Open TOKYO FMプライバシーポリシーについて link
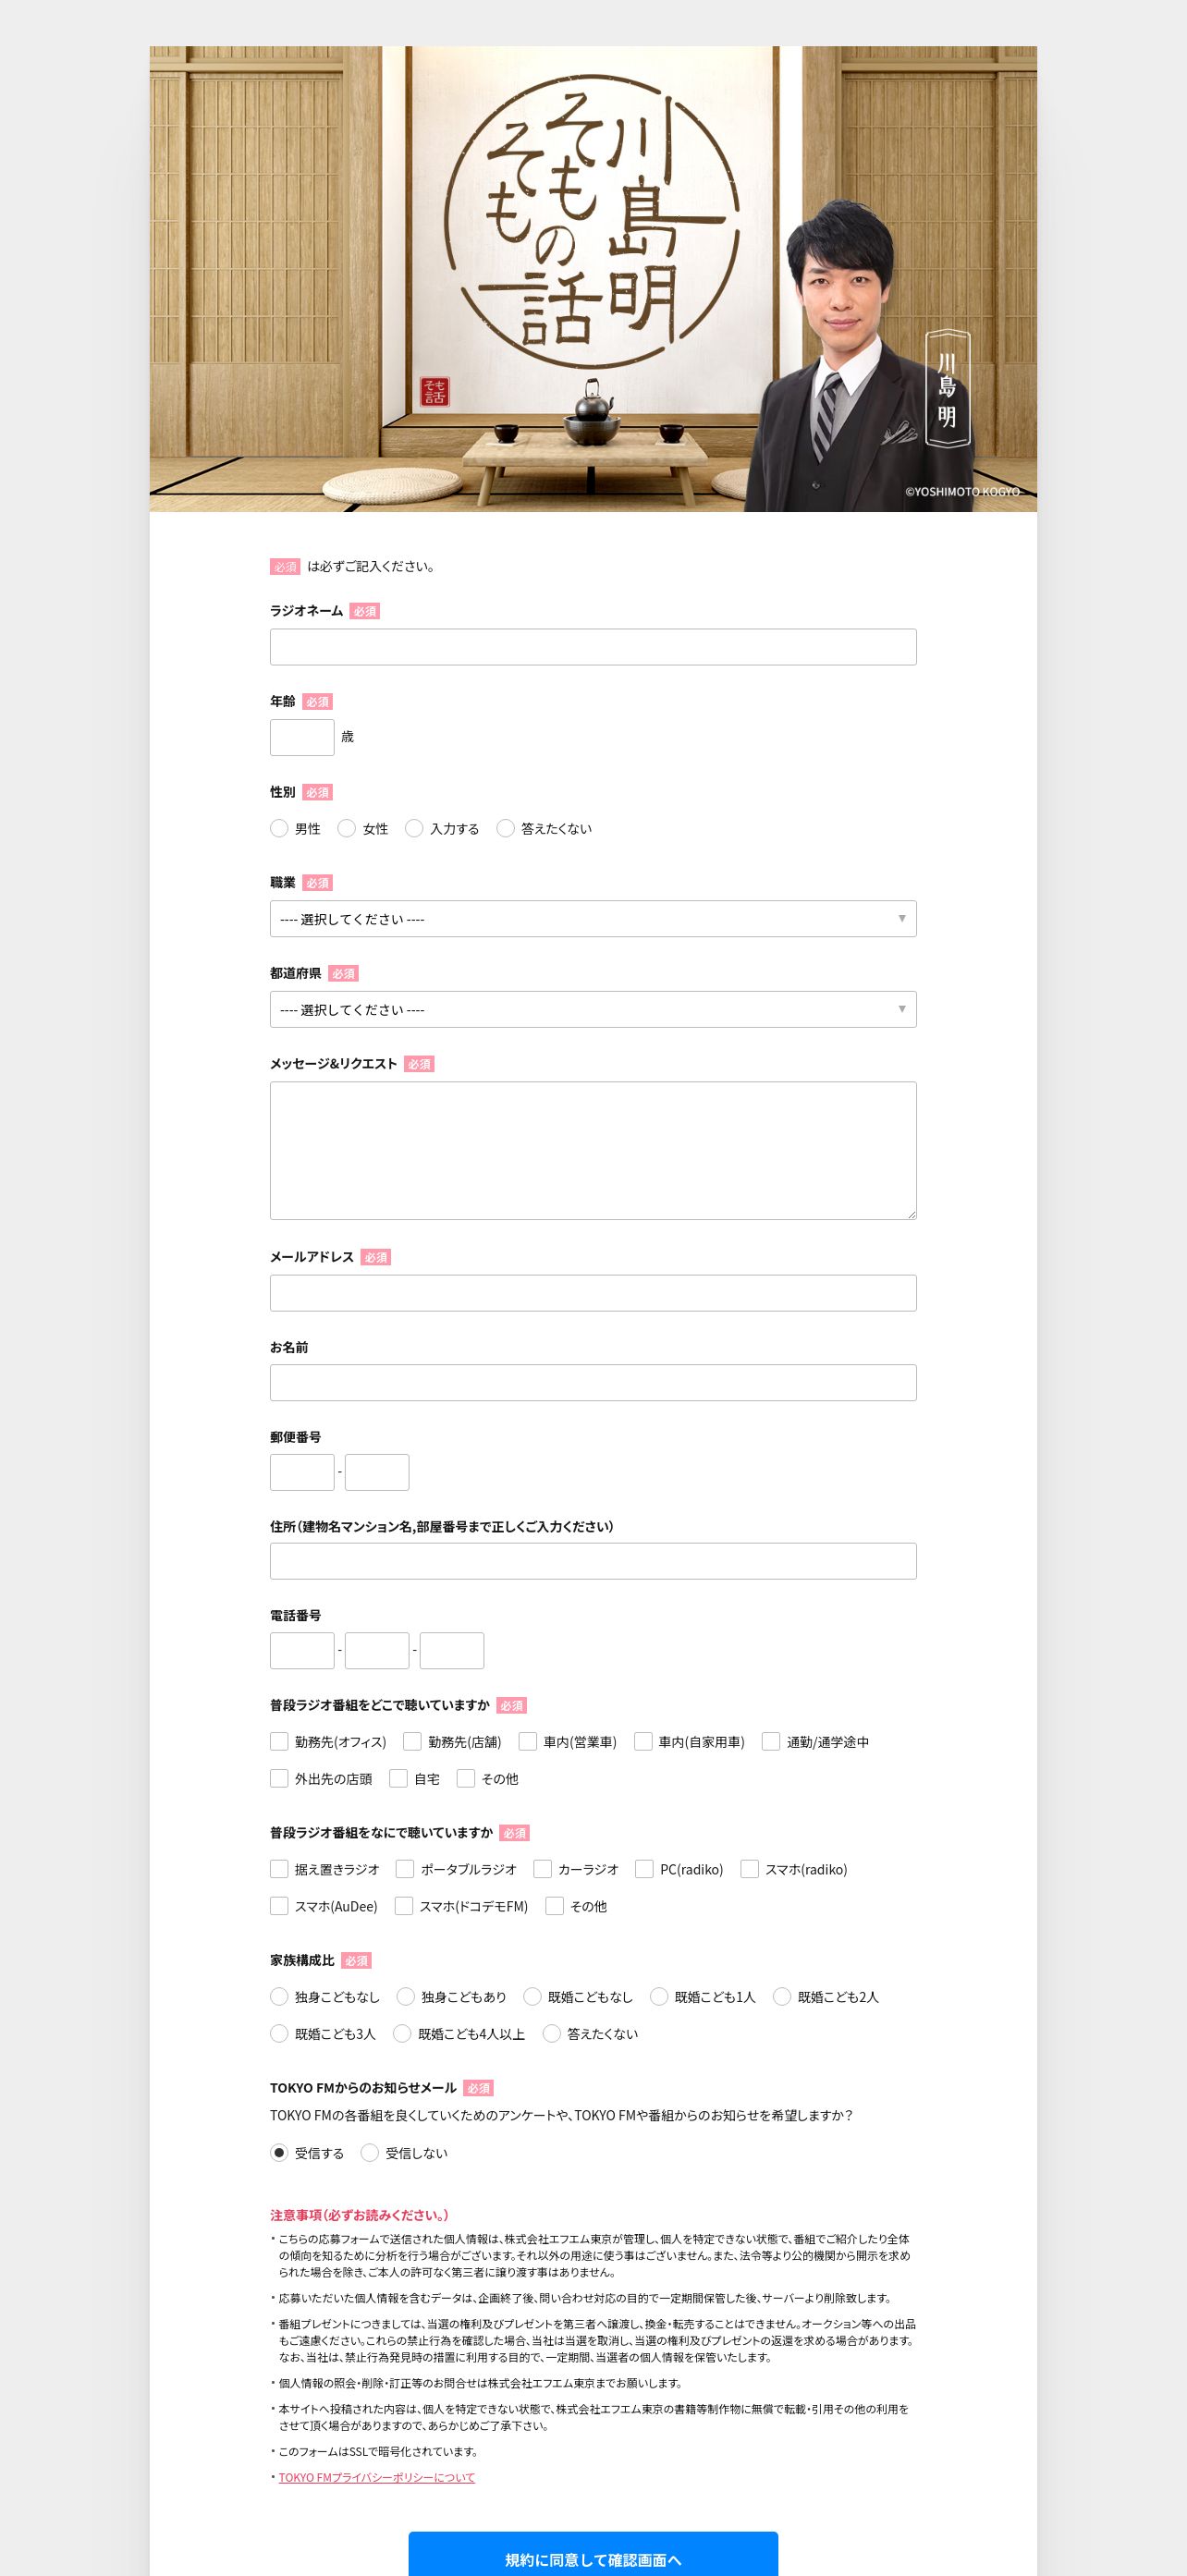The width and height of the screenshot is (1187, 2576). pos(377,2477)
